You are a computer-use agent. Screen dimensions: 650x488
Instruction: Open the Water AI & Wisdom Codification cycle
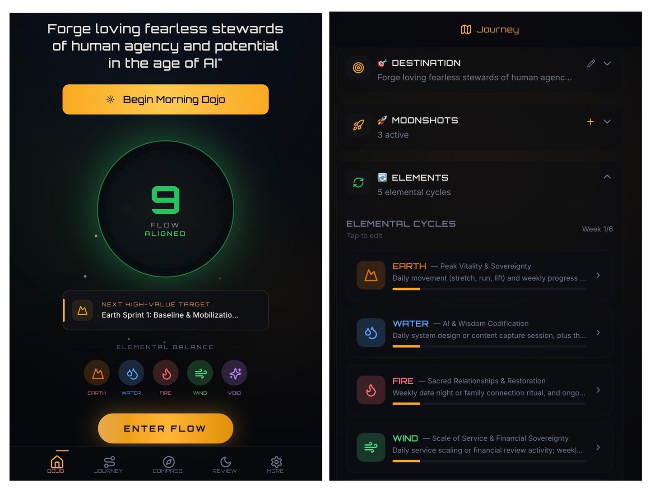[480, 332]
